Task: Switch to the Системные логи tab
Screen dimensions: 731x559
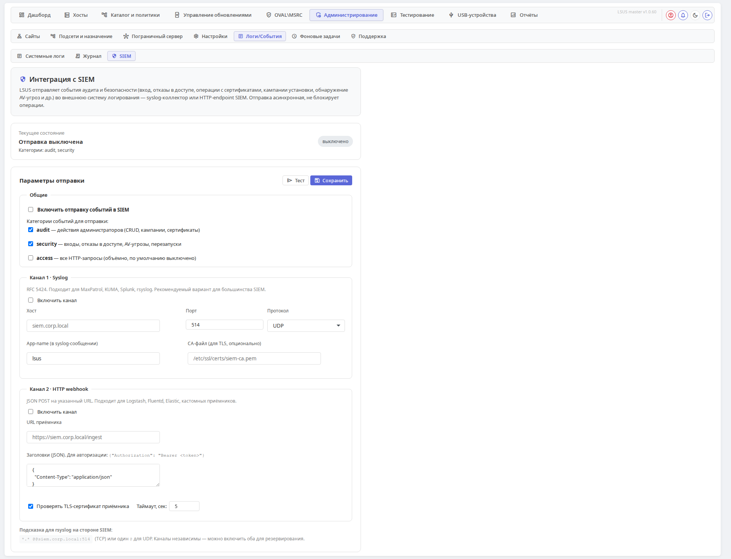Action: point(41,56)
